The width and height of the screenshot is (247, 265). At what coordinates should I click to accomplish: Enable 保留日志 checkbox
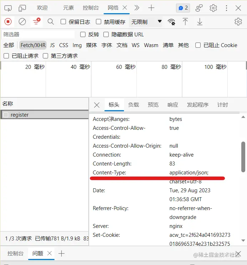click(x=63, y=22)
